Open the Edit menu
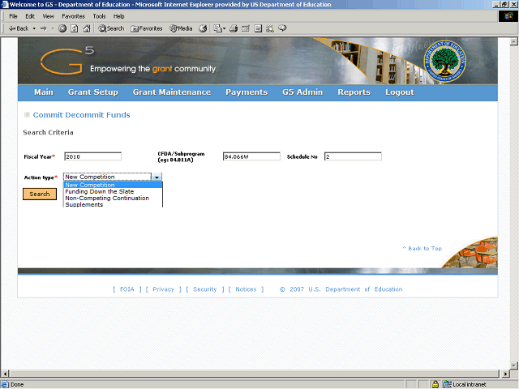Viewport: 519px width, 389px height. pos(30,16)
